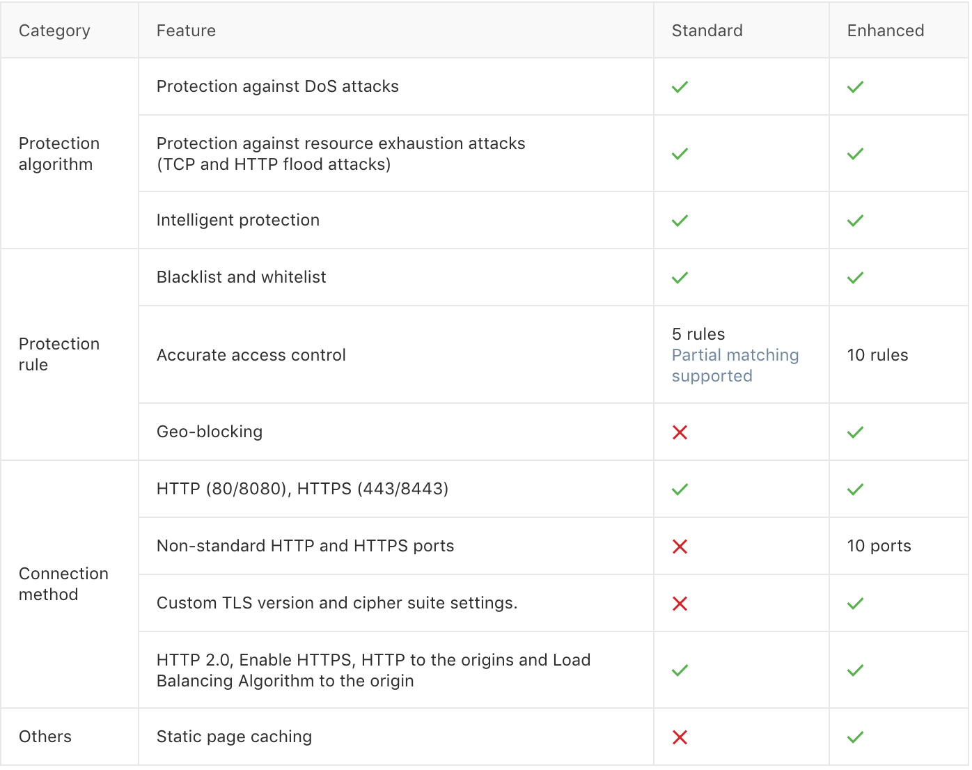Click red X for Non-standard HTTP ports
Screen dimensions: 972x770
[x=680, y=547]
